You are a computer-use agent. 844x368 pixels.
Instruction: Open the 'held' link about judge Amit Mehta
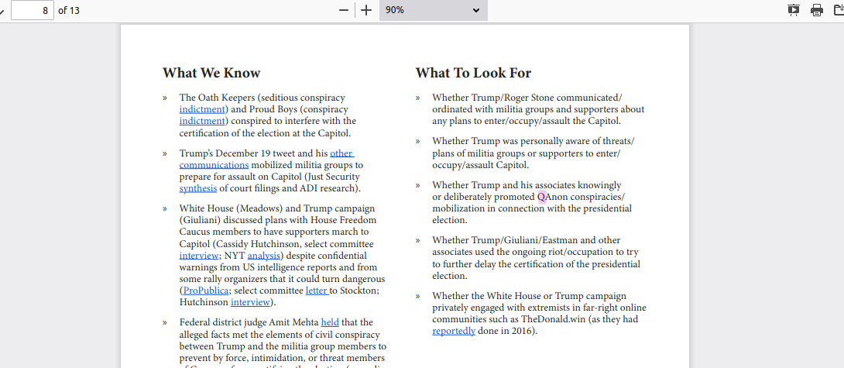pos(330,322)
